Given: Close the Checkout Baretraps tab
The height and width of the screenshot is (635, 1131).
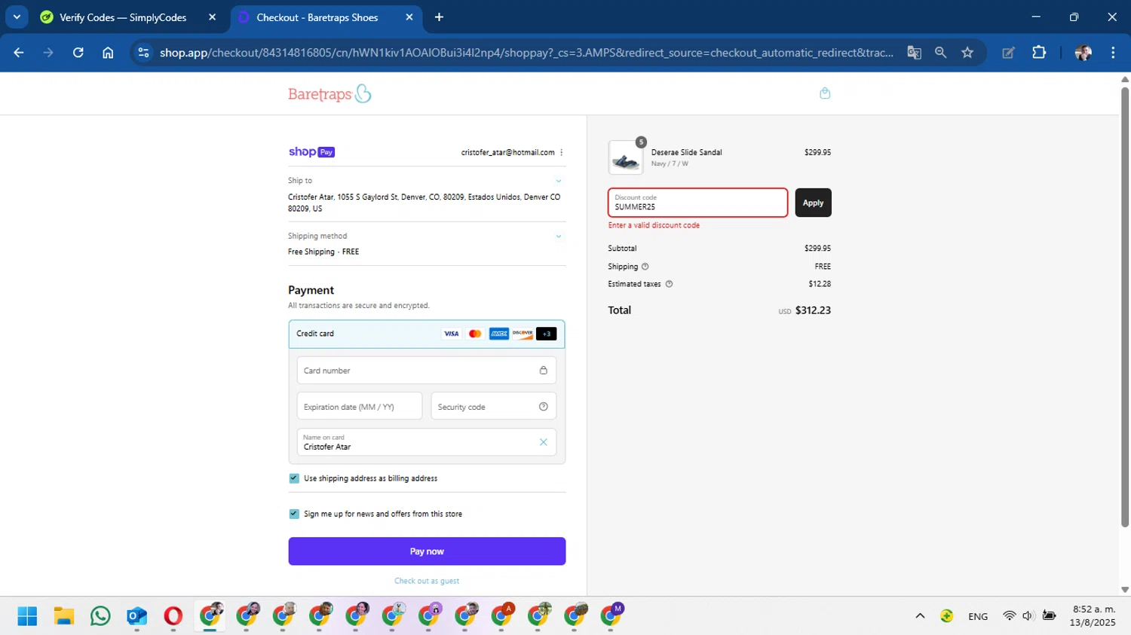Looking at the screenshot, I should [x=409, y=17].
